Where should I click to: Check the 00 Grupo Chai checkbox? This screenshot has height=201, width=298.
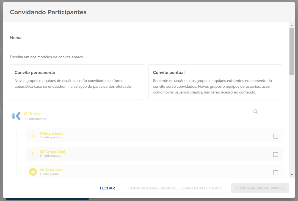(275, 155)
